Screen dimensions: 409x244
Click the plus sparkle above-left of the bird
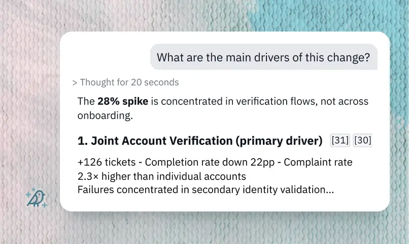point(28,195)
